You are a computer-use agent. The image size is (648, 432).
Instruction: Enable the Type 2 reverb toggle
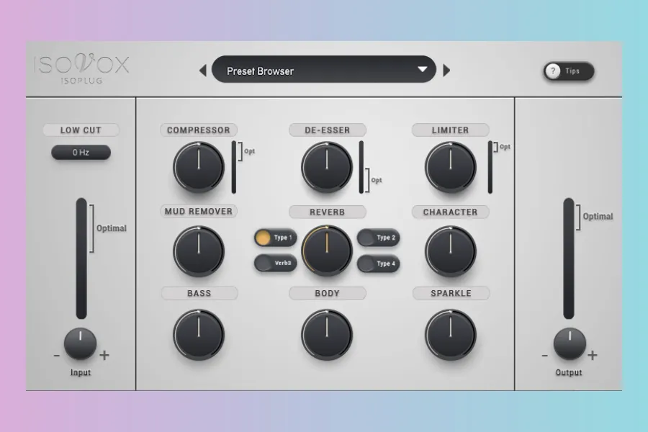point(378,238)
